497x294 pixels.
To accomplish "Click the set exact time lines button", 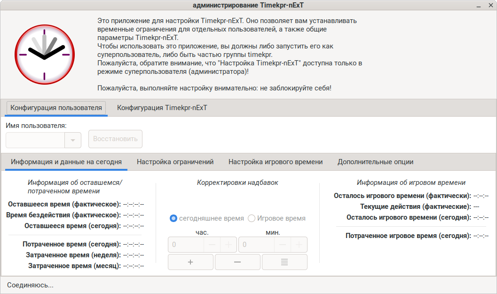I will point(284,262).
